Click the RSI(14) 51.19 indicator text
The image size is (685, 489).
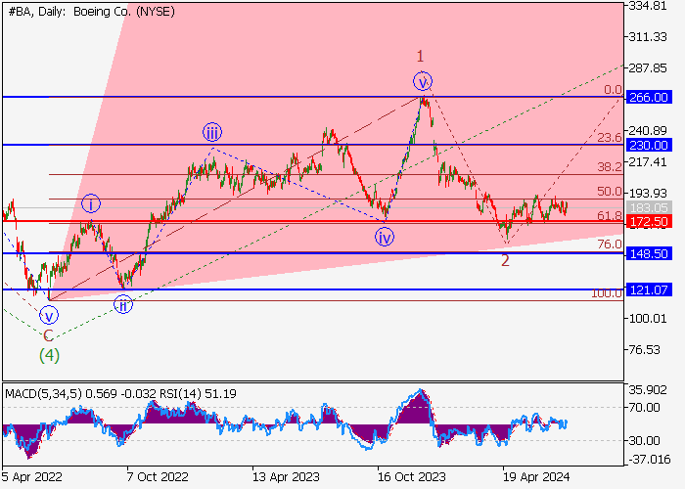tap(198, 394)
